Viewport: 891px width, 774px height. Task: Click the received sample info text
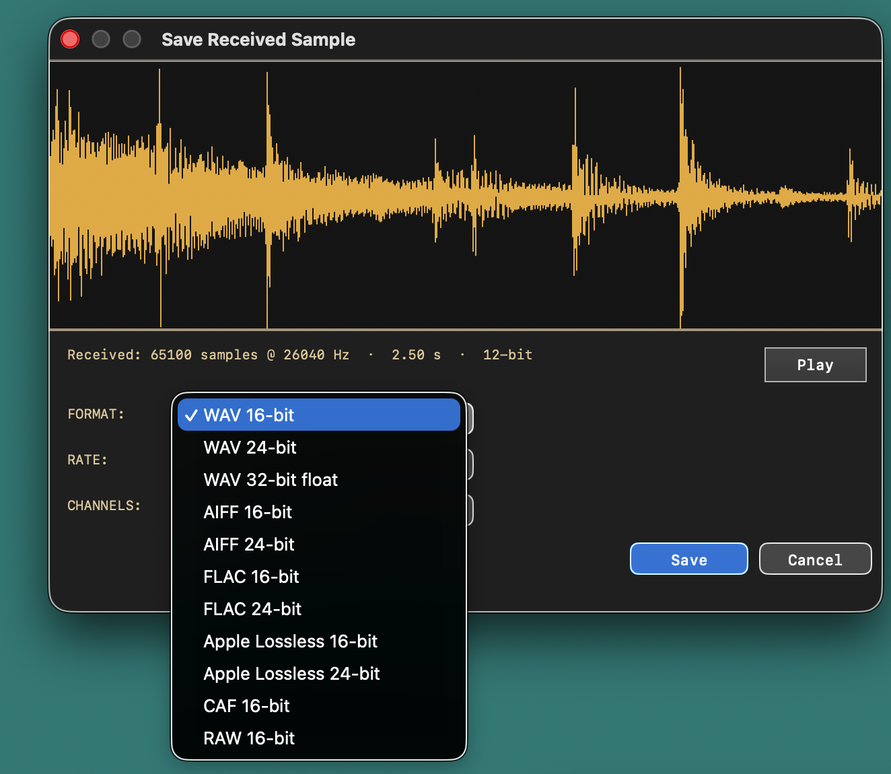point(299,355)
